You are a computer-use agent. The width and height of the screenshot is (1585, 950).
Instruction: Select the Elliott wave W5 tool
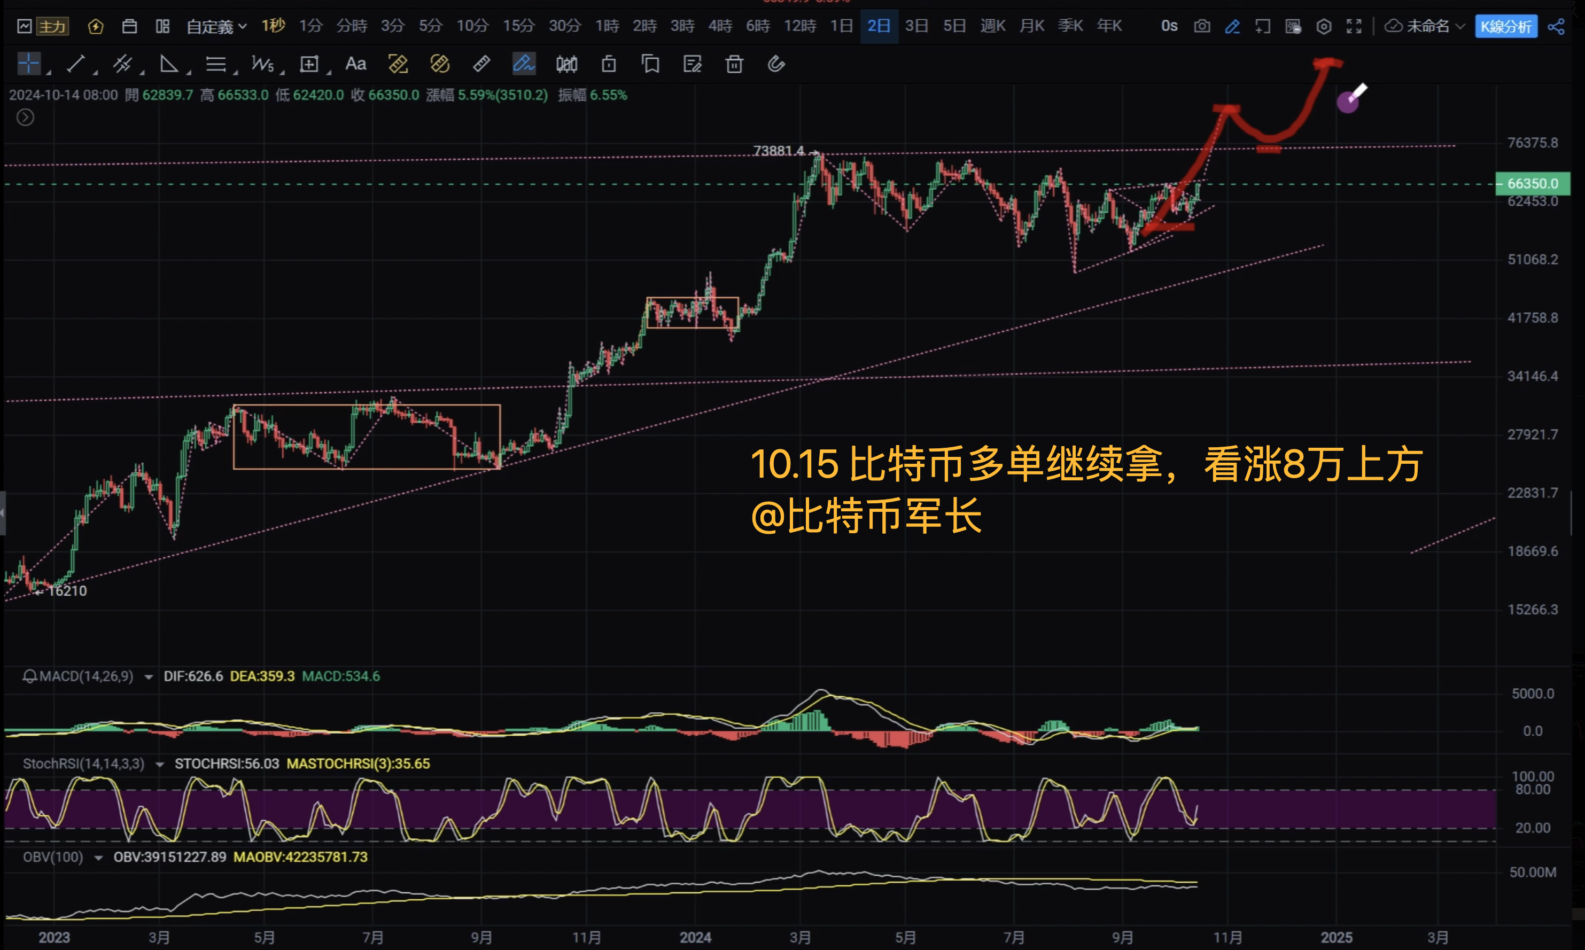tap(262, 64)
